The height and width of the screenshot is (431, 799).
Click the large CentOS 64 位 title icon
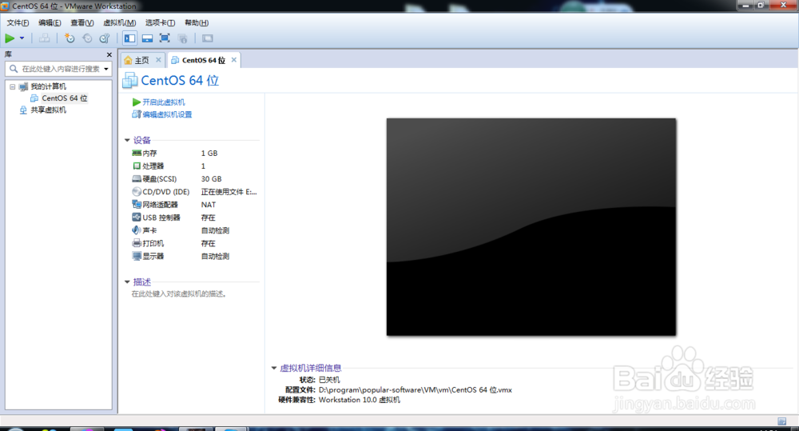coord(130,80)
